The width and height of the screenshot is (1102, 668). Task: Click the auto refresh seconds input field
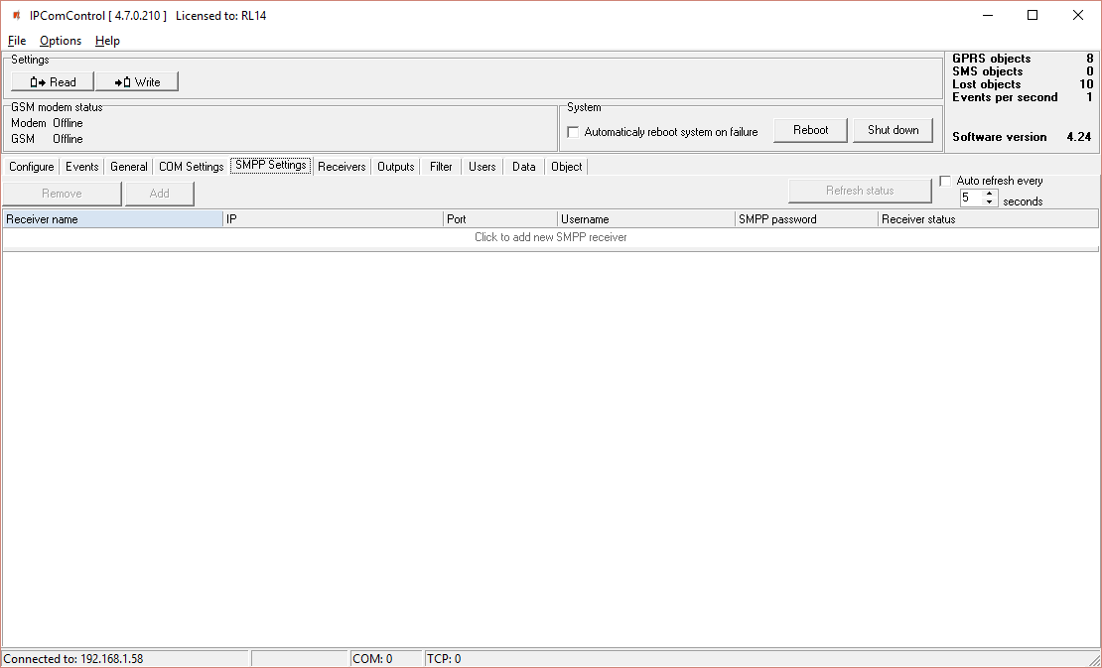970,199
